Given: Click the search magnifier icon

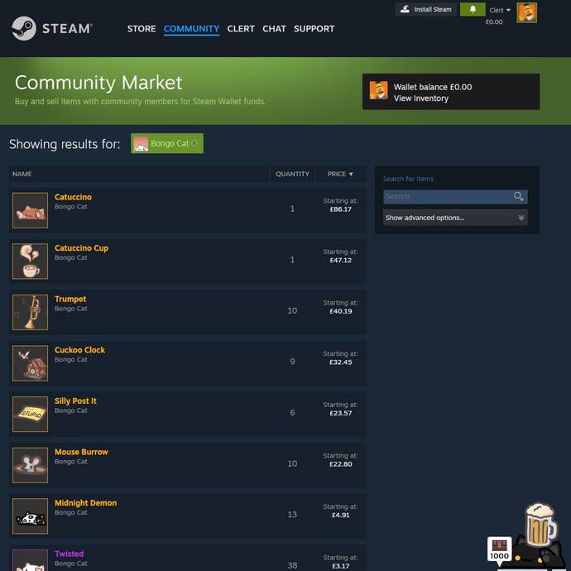Looking at the screenshot, I should (518, 197).
